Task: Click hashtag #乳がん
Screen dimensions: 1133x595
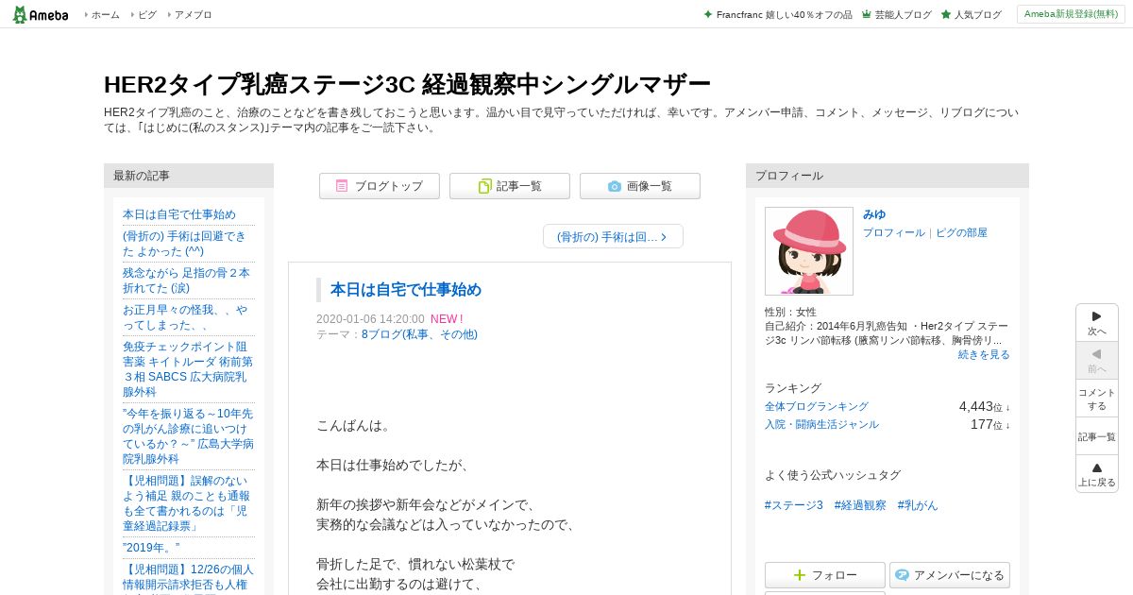Action: (918, 505)
